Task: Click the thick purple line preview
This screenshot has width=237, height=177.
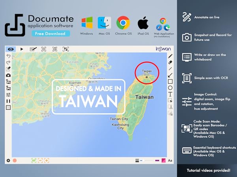Action: coord(157,160)
